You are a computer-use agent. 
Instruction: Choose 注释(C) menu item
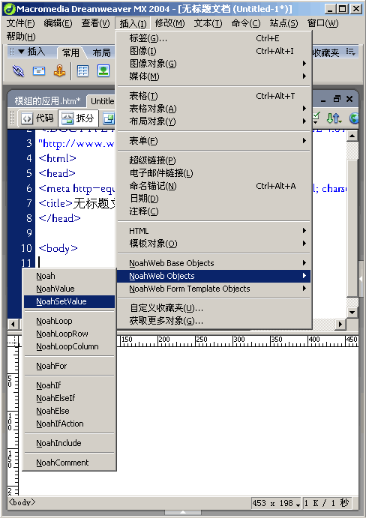[214, 211]
